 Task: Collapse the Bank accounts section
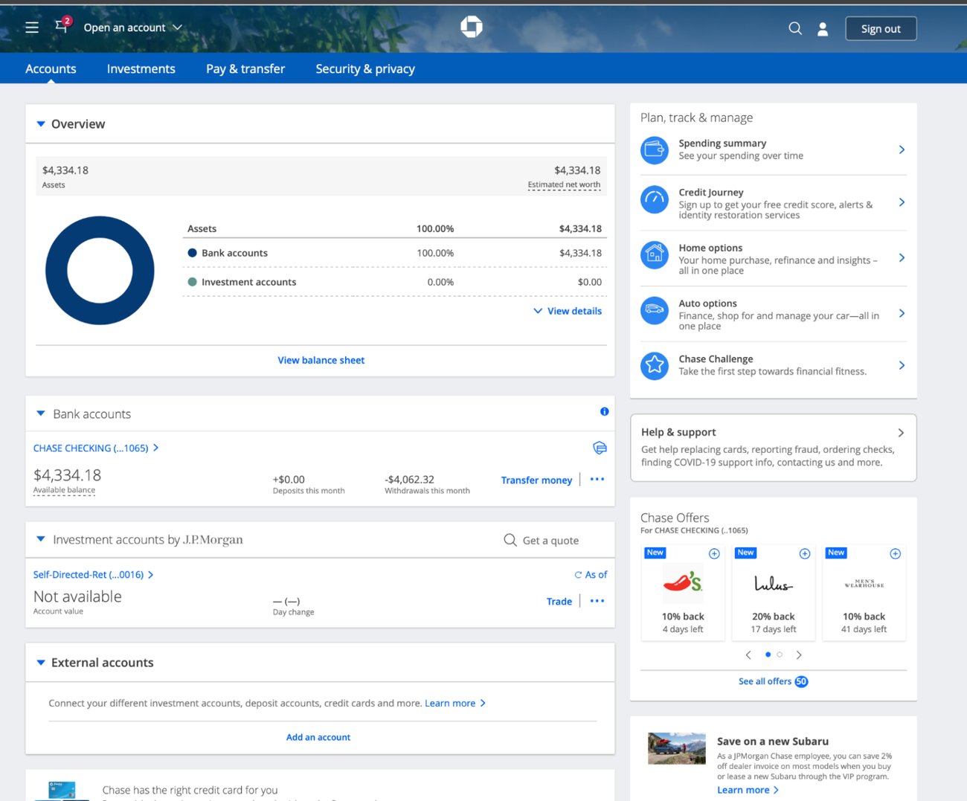point(41,414)
